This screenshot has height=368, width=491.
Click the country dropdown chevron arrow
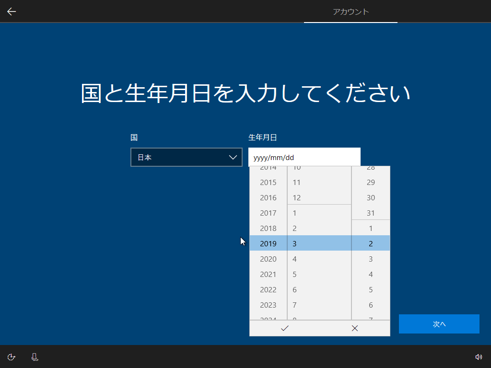[x=233, y=157]
